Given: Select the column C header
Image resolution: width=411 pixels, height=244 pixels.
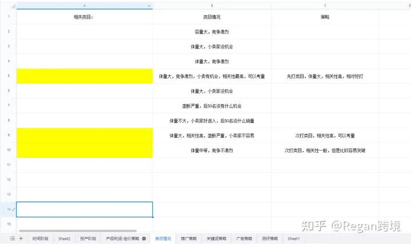Looking at the screenshot, I should pos(325,6).
